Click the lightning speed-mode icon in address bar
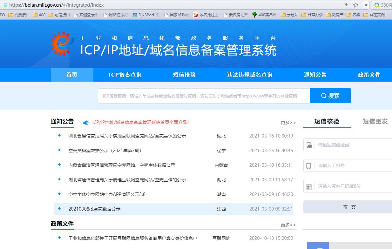392x249 pixels. 346,5
